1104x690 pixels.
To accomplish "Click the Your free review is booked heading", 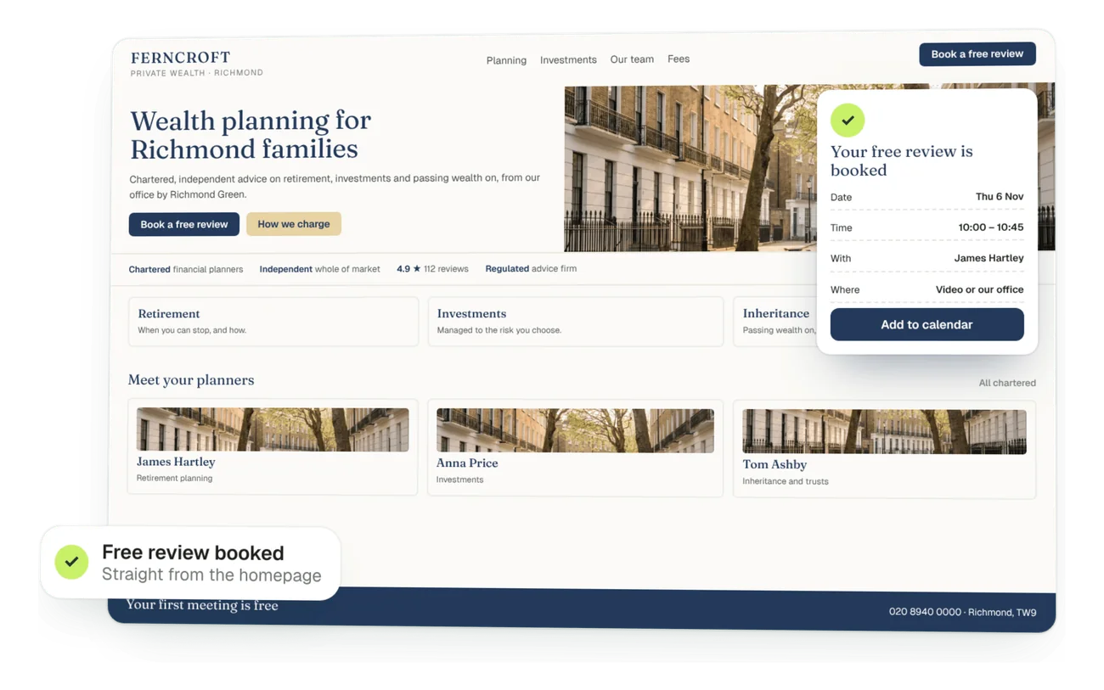I will pos(902,160).
